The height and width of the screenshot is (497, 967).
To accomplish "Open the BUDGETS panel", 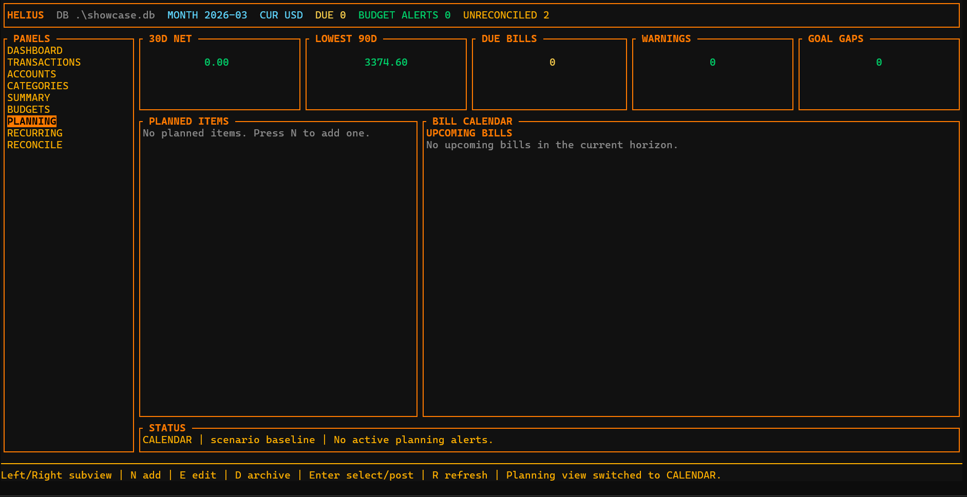I will (29, 109).
